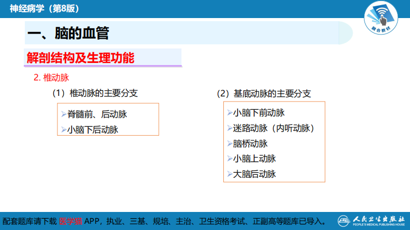Click the arrow bullet beside 迷路动脉
Viewport: 410px width, 230px height.
point(230,128)
